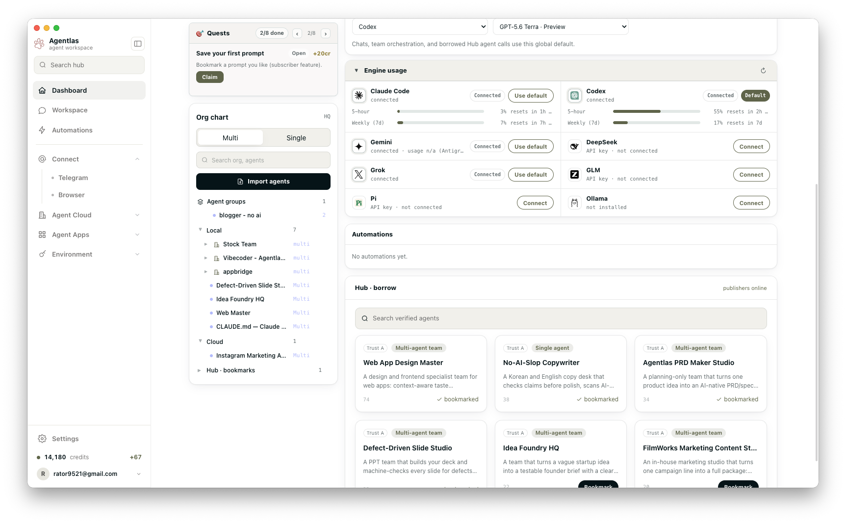Open Workspace in the sidebar

pos(89,110)
